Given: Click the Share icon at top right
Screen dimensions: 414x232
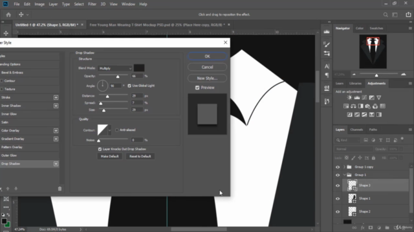Looking at the screenshot, I should [x=408, y=15].
